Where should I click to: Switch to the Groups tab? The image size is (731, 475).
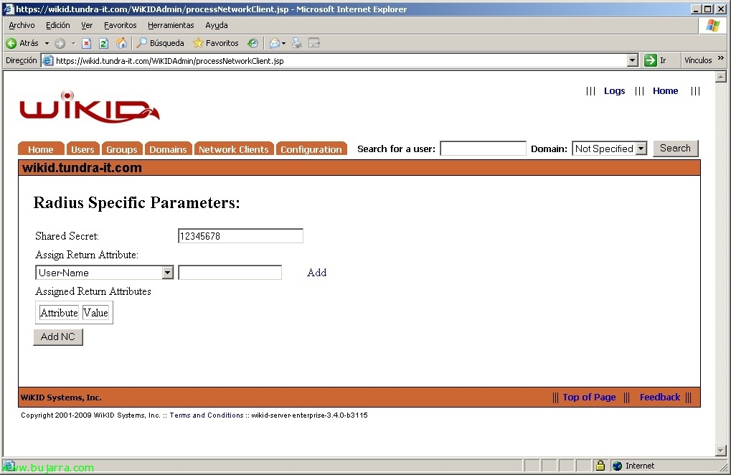pyautogui.click(x=122, y=149)
